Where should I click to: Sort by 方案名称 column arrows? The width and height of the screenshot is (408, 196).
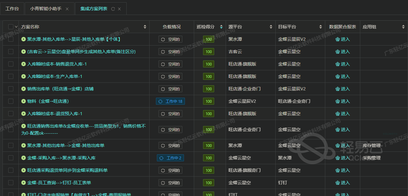[145, 27]
